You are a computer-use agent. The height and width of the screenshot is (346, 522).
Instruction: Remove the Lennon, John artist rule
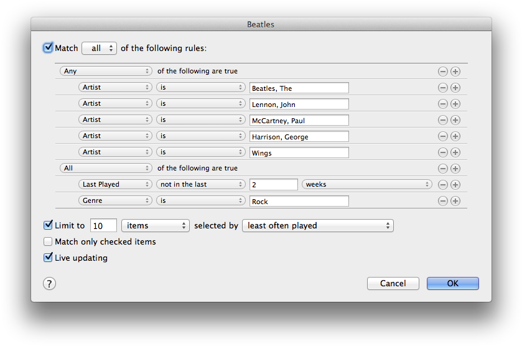tap(442, 104)
